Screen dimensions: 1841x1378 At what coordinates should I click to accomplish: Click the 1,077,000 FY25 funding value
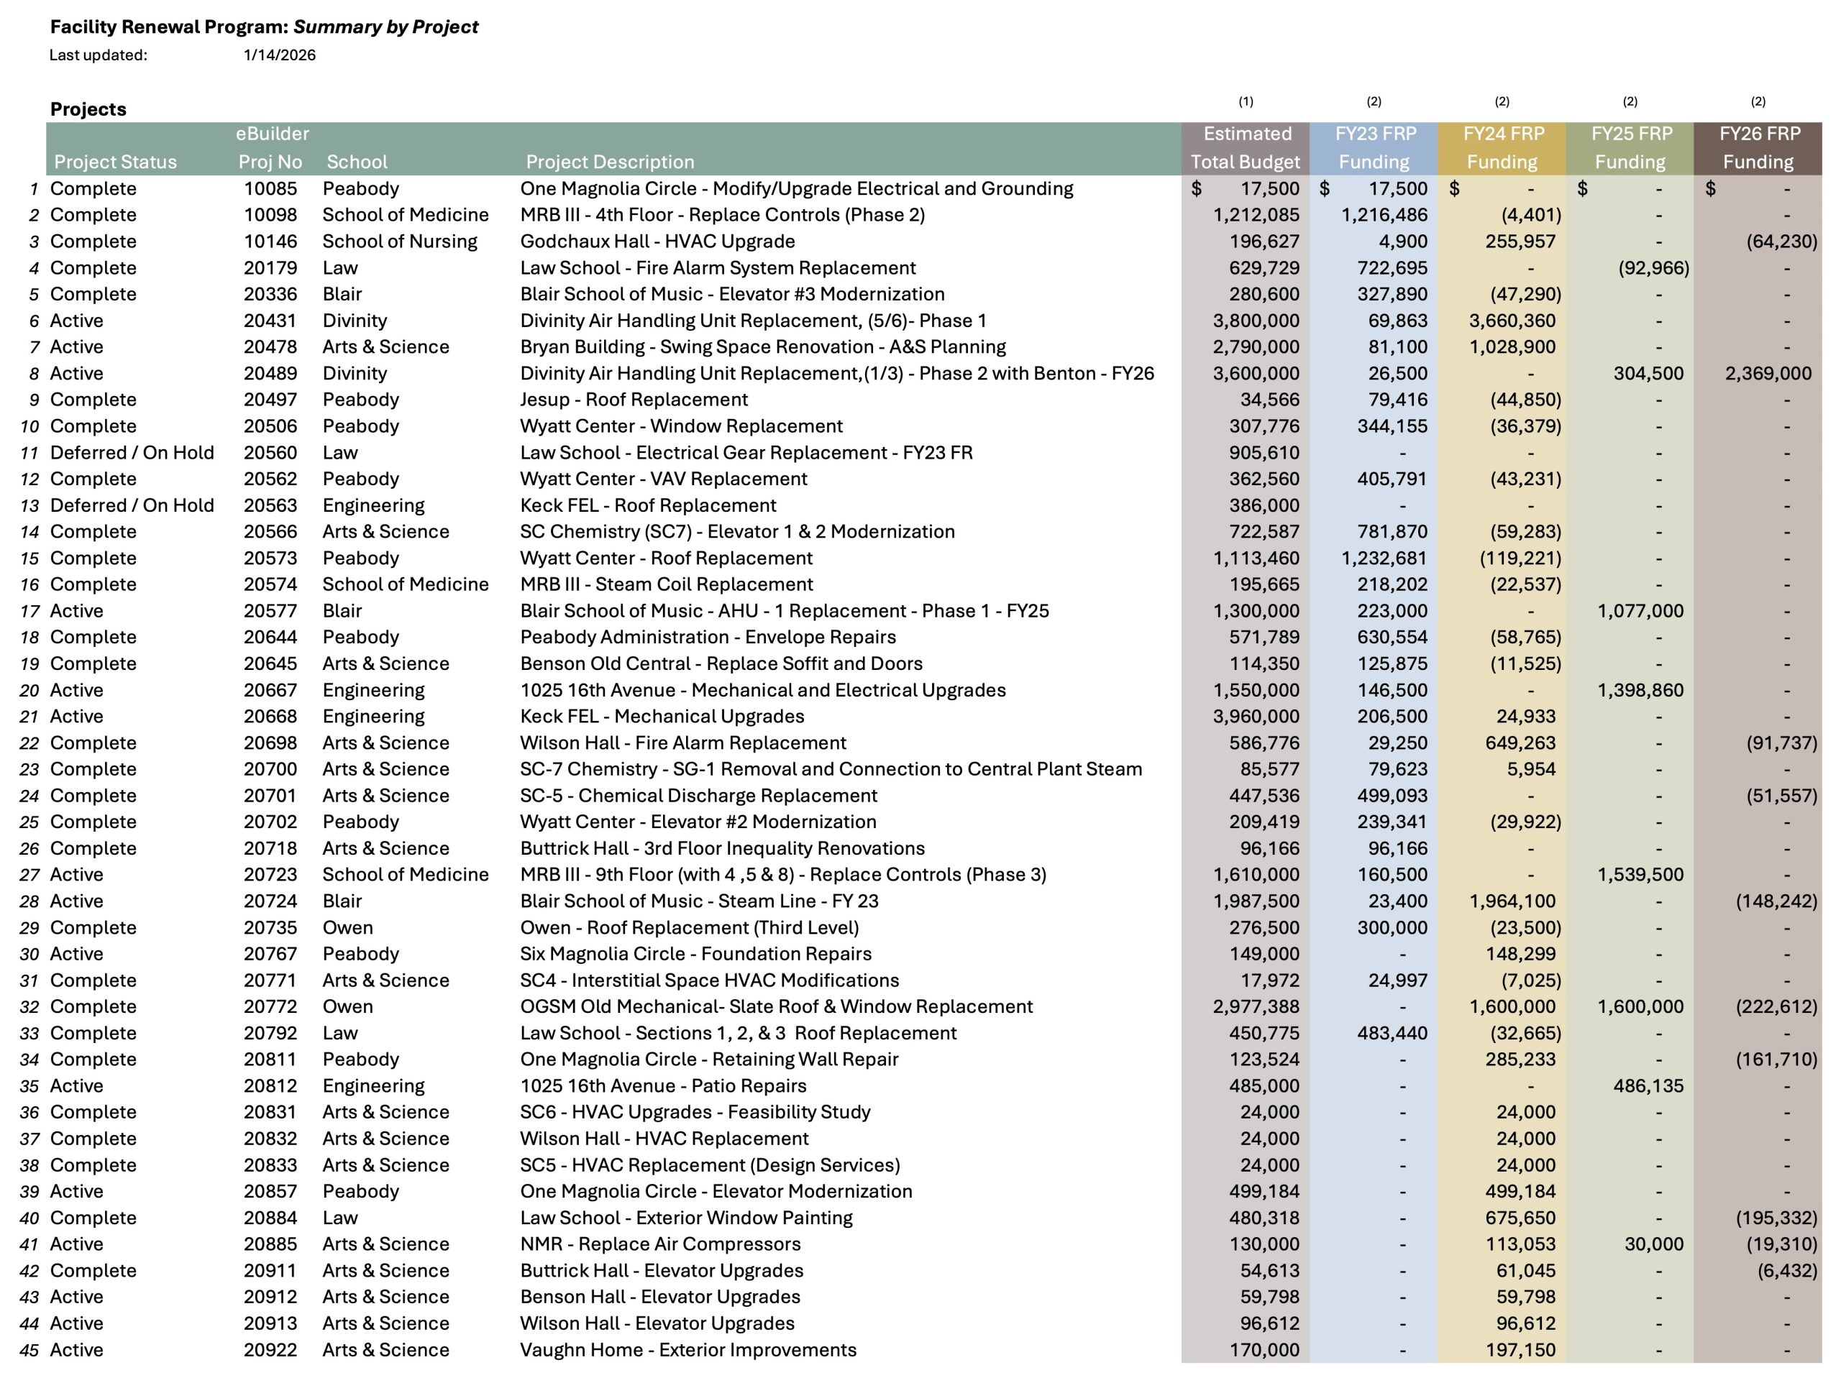pos(1640,611)
